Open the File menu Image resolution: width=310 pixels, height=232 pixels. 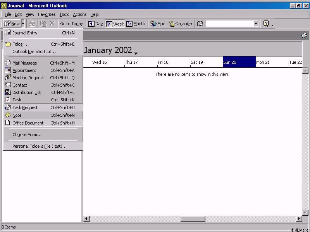8,14
